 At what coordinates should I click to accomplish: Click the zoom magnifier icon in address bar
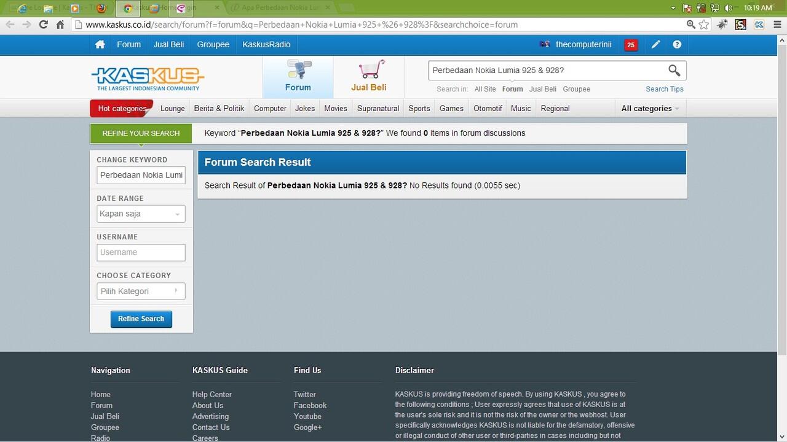691,25
